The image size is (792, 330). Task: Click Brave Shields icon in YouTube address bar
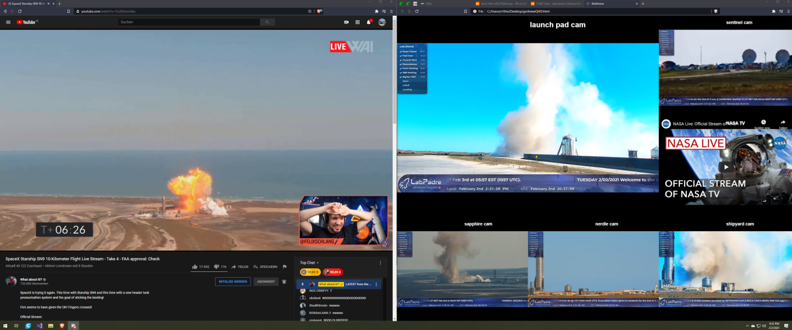(319, 11)
